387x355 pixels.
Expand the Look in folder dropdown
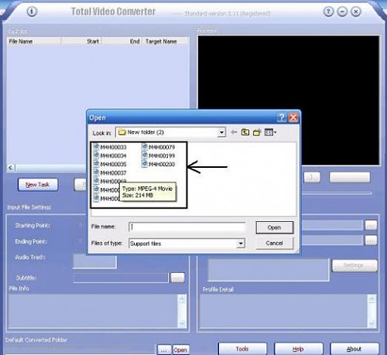(221, 132)
